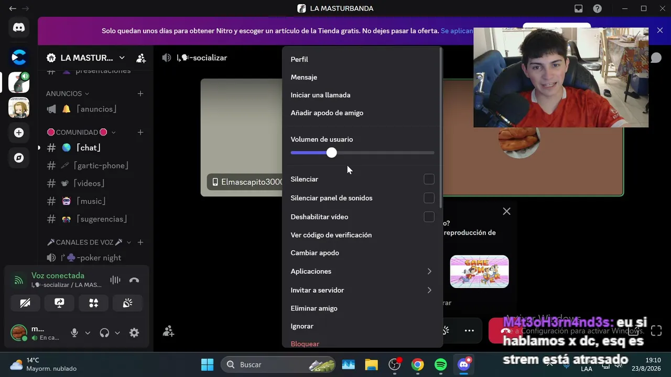Open user settings gear icon

point(134,332)
